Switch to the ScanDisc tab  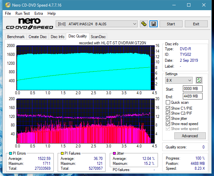click(98, 37)
